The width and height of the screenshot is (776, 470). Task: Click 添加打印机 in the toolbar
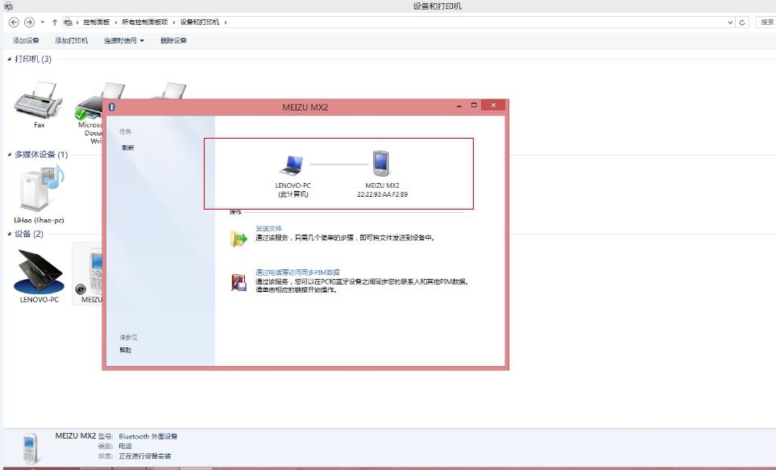(x=72, y=40)
